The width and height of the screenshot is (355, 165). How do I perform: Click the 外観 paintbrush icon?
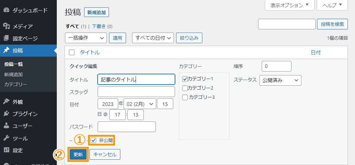point(6,102)
